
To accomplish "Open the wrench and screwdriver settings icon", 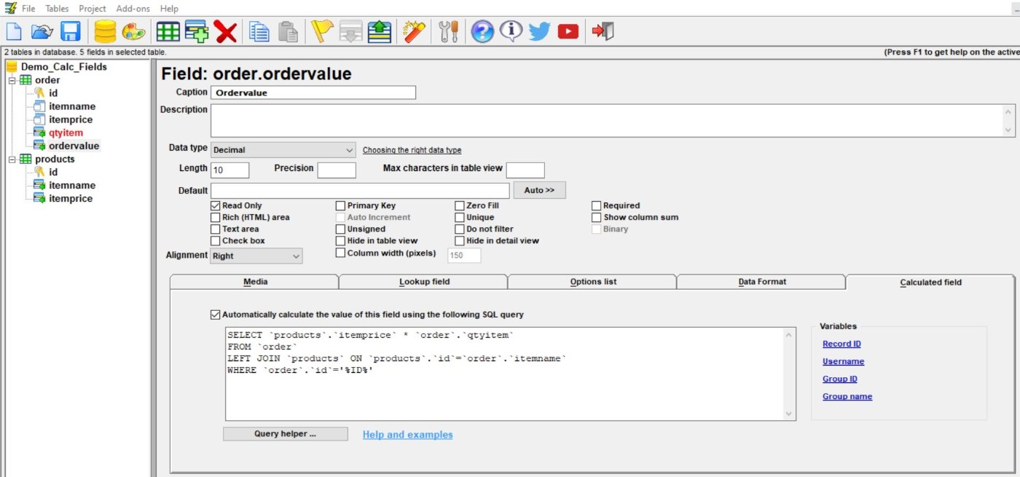I will [x=449, y=31].
